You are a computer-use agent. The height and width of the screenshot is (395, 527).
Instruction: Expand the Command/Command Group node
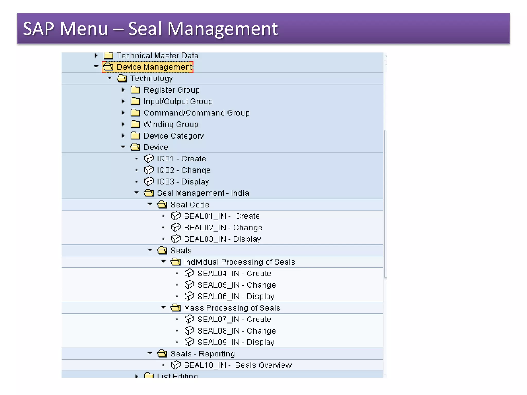point(123,113)
